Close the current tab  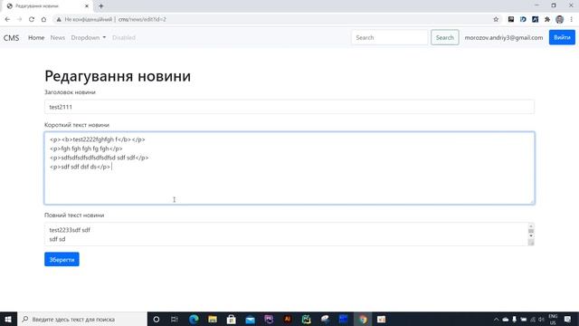coord(87,6)
